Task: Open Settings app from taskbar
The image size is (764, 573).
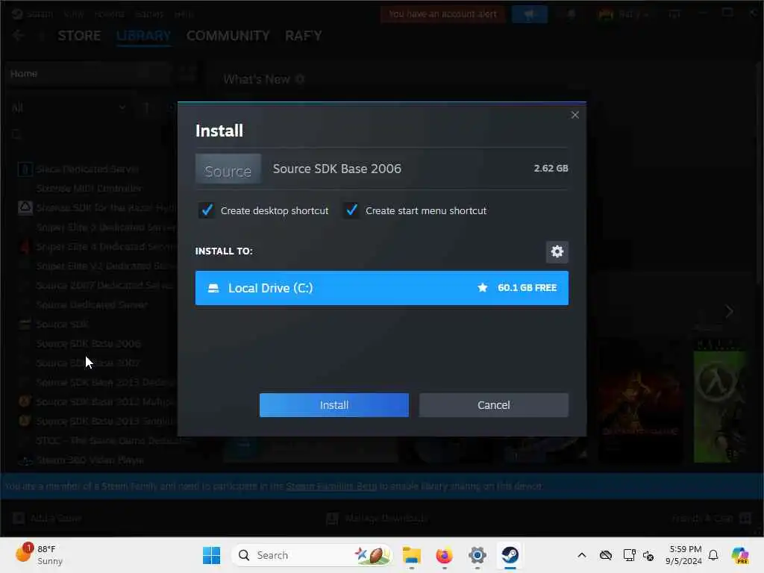Action: (x=477, y=555)
